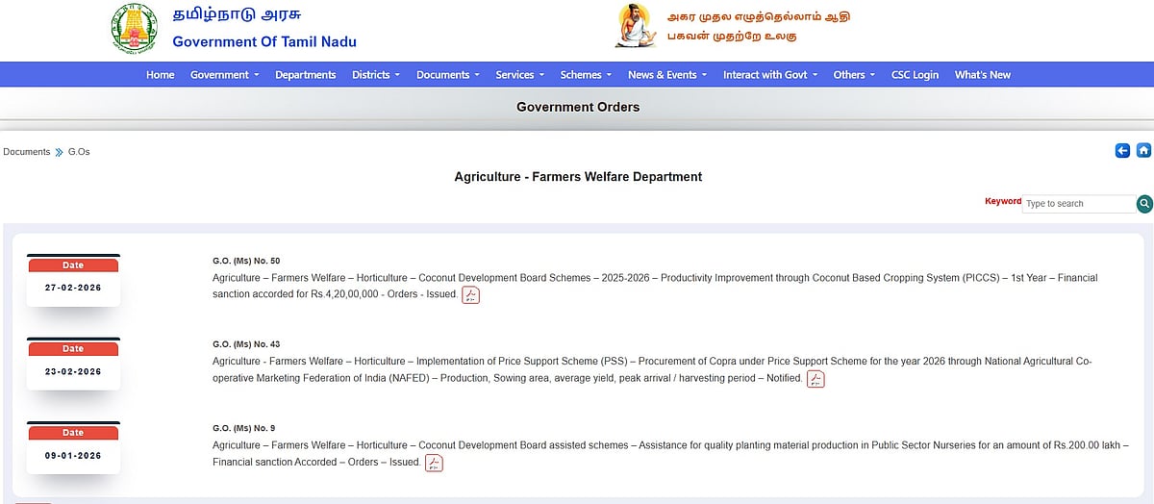1154x504 pixels.
Task: Expand the Schemes dropdown menu
Action: (x=586, y=75)
